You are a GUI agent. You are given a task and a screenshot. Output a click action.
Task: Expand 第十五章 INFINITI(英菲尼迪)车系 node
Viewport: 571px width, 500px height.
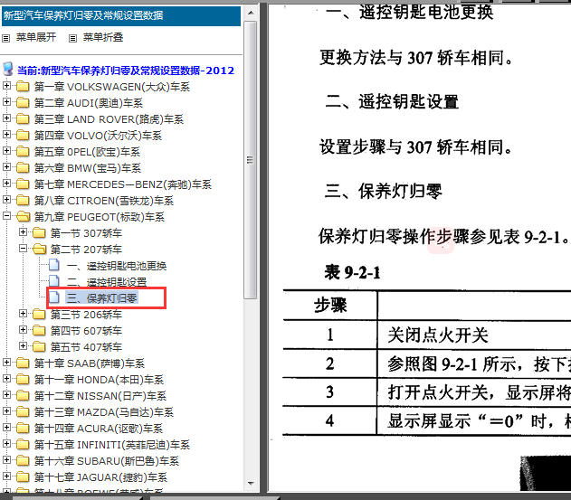[6, 443]
